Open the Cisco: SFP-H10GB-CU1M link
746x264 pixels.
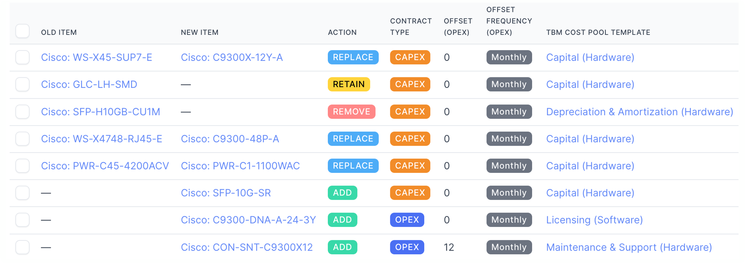click(x=100, y=112)
